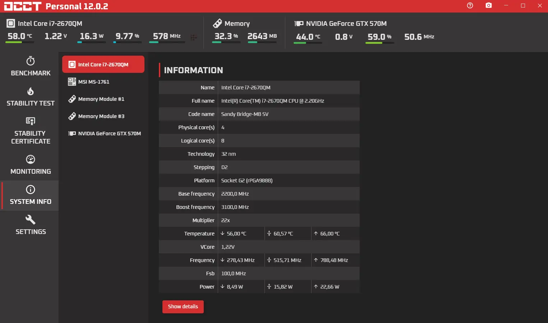Click the CPU voltage 1.22 V reading
548x323 pixels.
click(56, 36)
